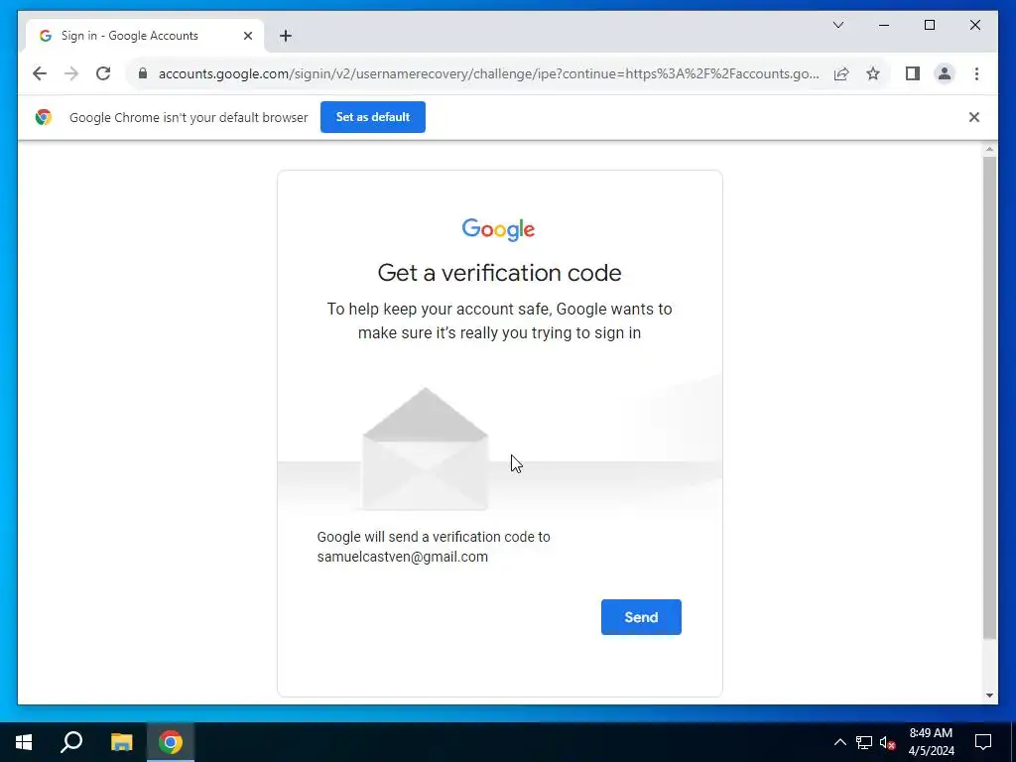Click Send to get verification code
1016x762 pixels.
641,617
